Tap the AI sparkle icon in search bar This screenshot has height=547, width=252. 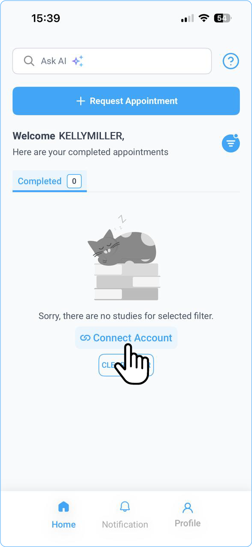(x=77, y=61)
